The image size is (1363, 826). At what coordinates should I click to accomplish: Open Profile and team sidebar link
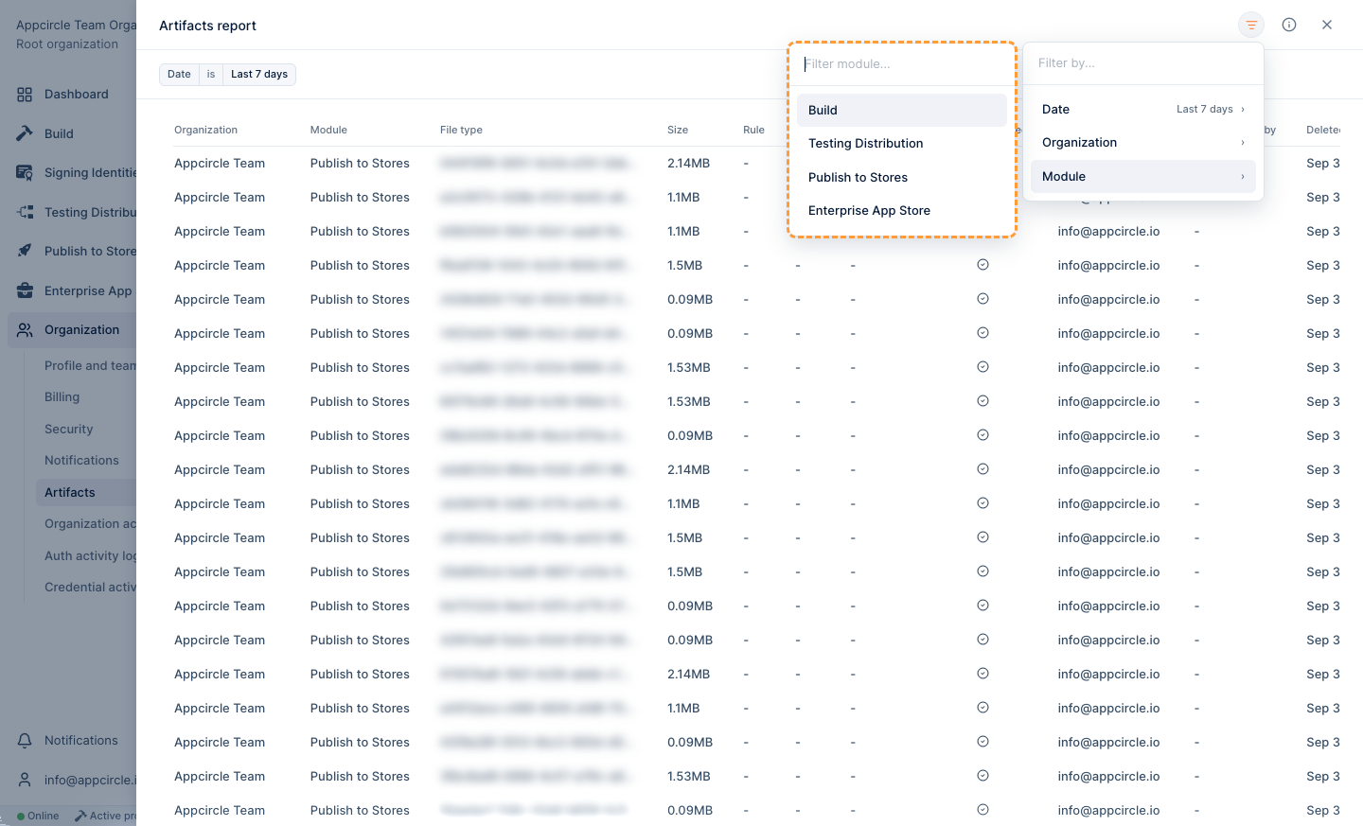pos(90,366)
